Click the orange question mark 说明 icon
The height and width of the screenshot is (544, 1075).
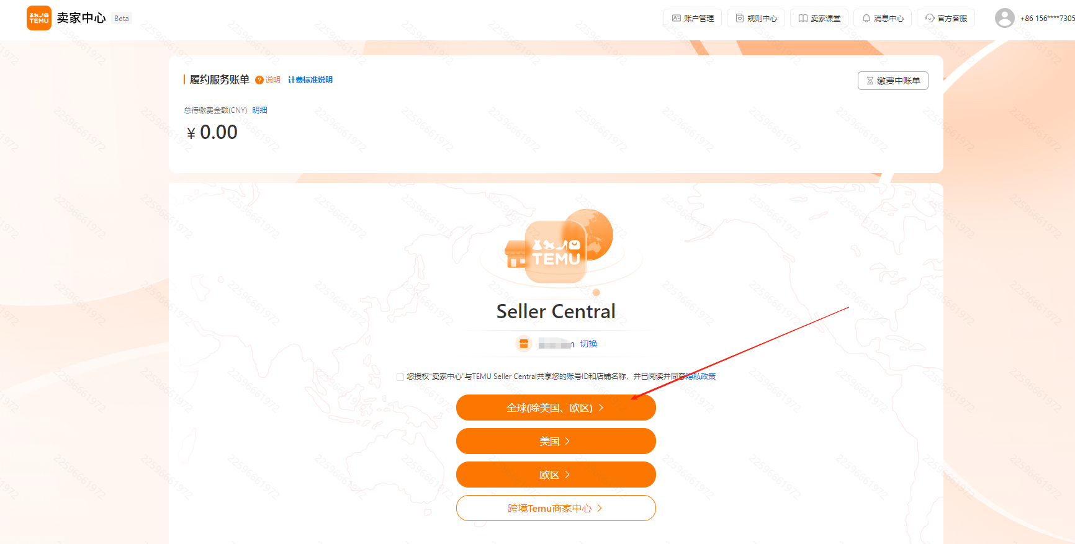[259, 80]
